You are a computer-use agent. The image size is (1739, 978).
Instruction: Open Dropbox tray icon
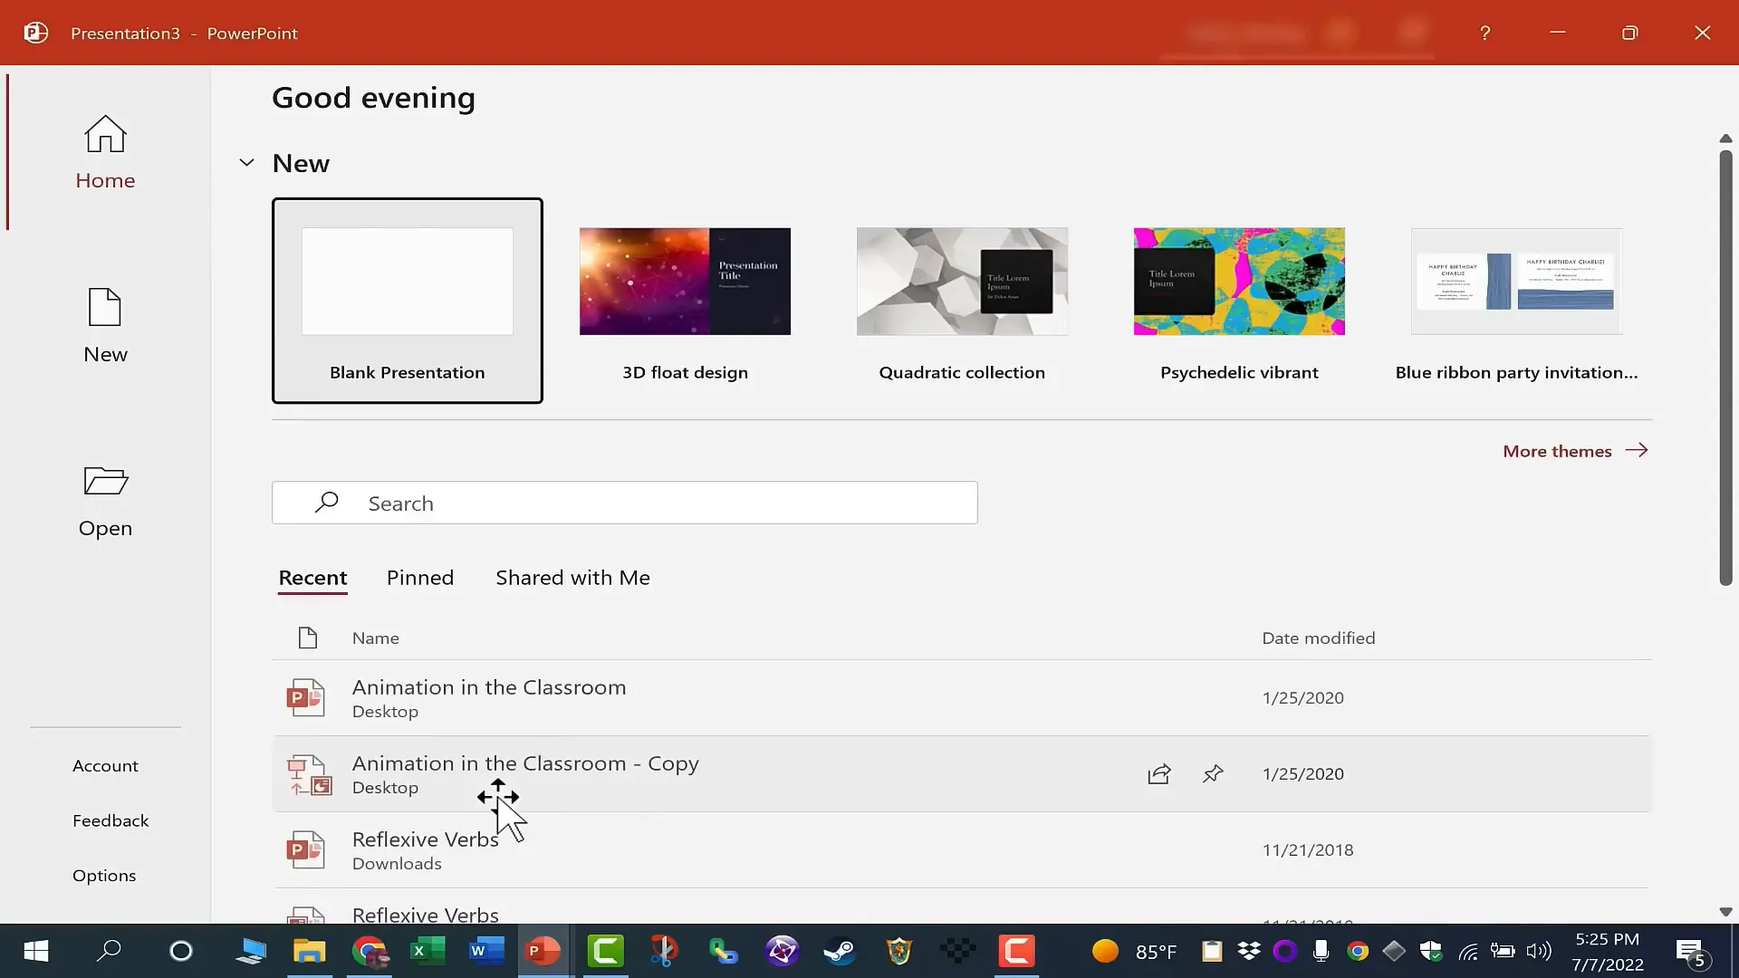pos(1249,951)
